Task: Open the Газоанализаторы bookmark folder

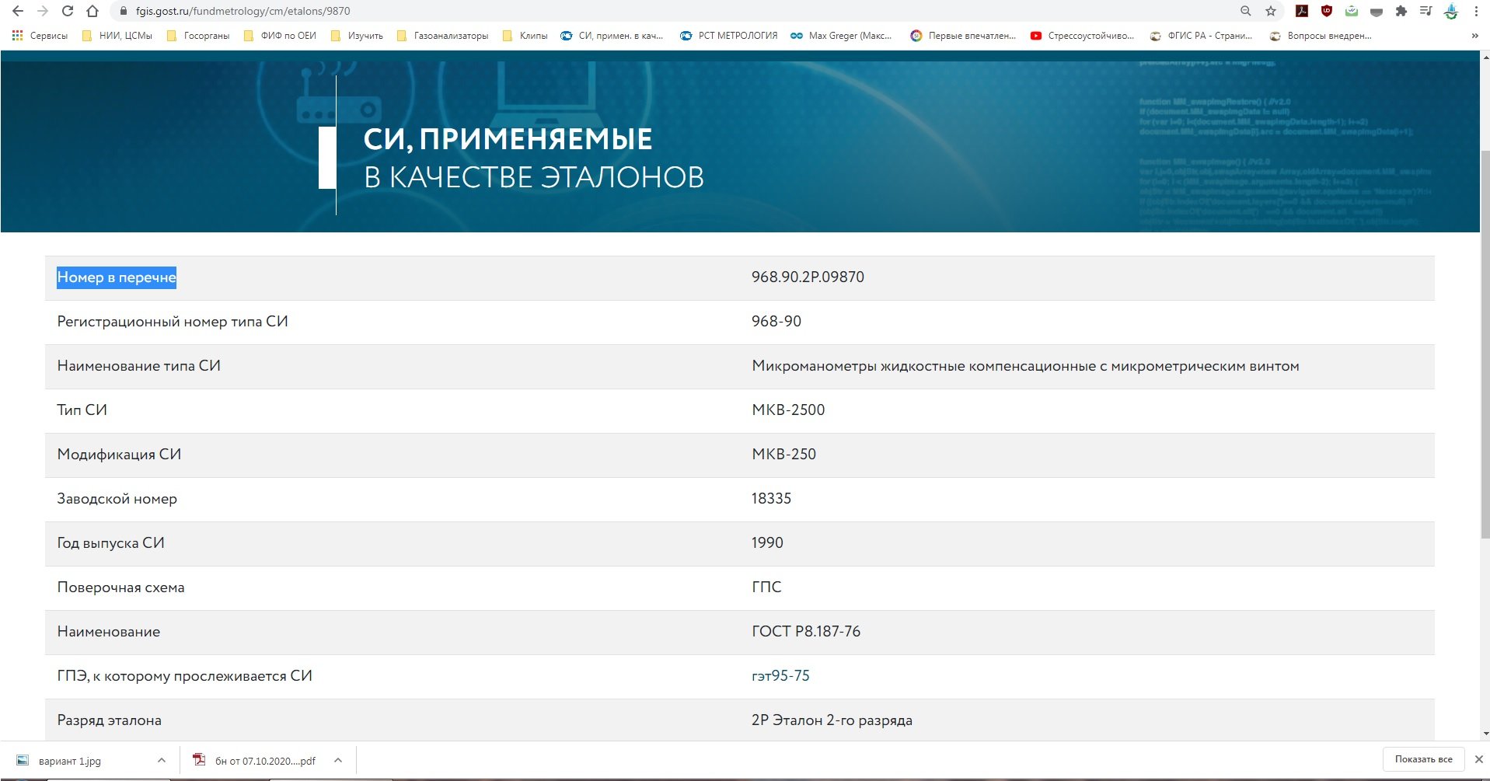Action: click(442, 36)
